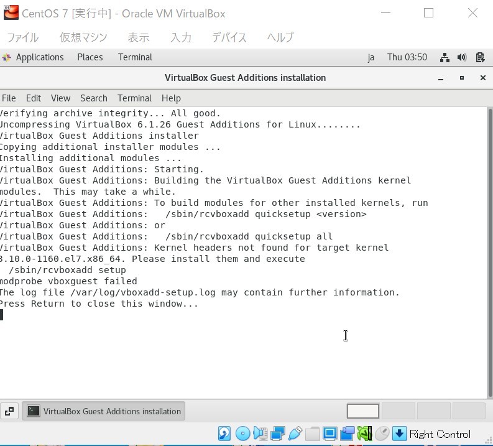493x446 pixels.
Task: Open the VirtualBox ファイル menu
Action: click(22, 37)
